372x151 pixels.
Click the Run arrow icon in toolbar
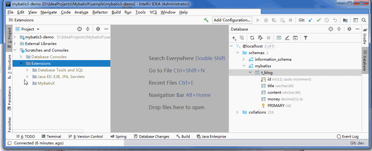(x=258, y=20)
